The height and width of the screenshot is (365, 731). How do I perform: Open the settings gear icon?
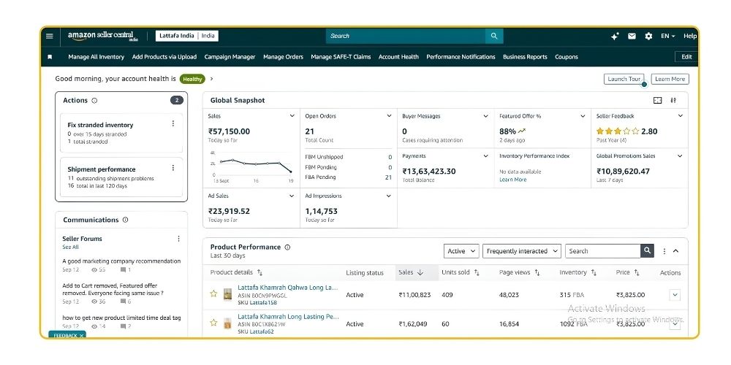coord(648,36)
